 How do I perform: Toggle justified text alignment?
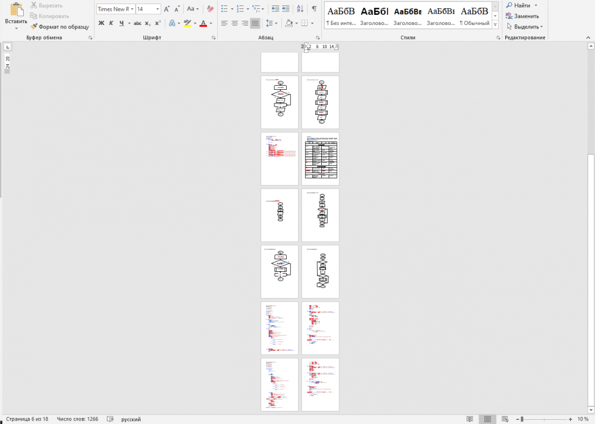pos(255,23)
